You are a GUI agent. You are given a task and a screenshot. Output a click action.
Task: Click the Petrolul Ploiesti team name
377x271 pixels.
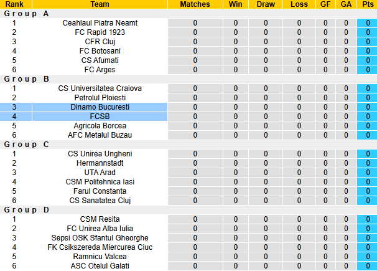tap(100, 98)
